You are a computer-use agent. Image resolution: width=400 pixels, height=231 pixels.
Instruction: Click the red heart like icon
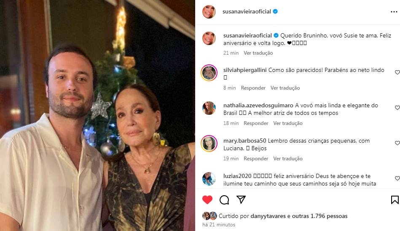(207, 199)
